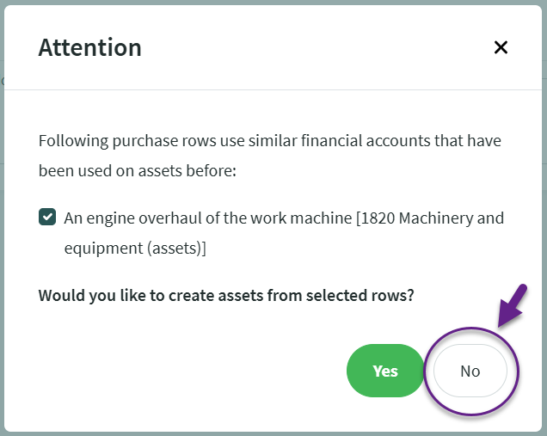Click the "equipment (assets)]" text on the second label line
Viewport: 547px width, 436px height.
click(135, 249)
